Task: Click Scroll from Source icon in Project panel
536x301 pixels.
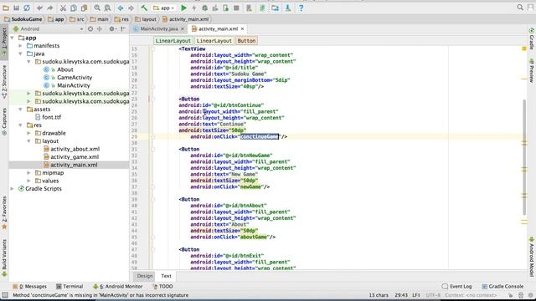Action: coord(90,29)
